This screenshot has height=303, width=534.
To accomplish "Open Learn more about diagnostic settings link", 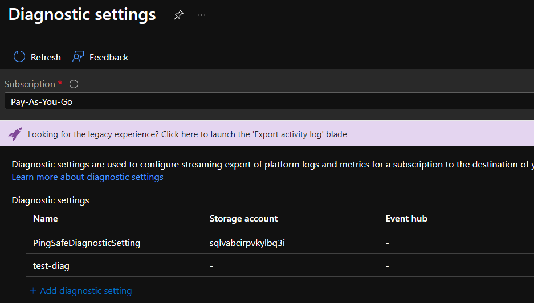I will 87,177.
